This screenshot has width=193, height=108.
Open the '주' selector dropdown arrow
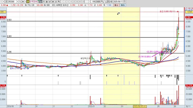(x=3, y=2)
